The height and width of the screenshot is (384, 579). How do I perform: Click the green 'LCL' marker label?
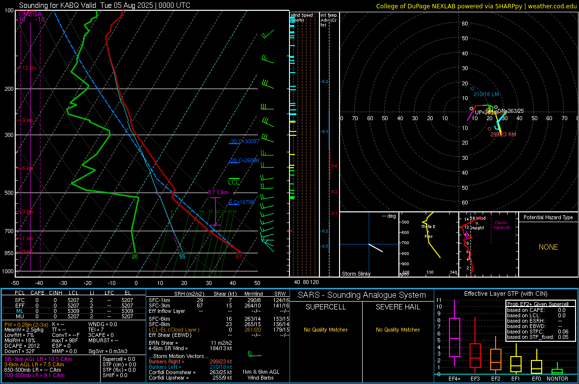(234, 182)
